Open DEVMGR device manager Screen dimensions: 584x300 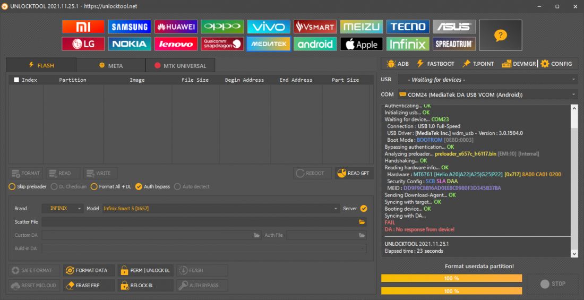pos(519,64)
